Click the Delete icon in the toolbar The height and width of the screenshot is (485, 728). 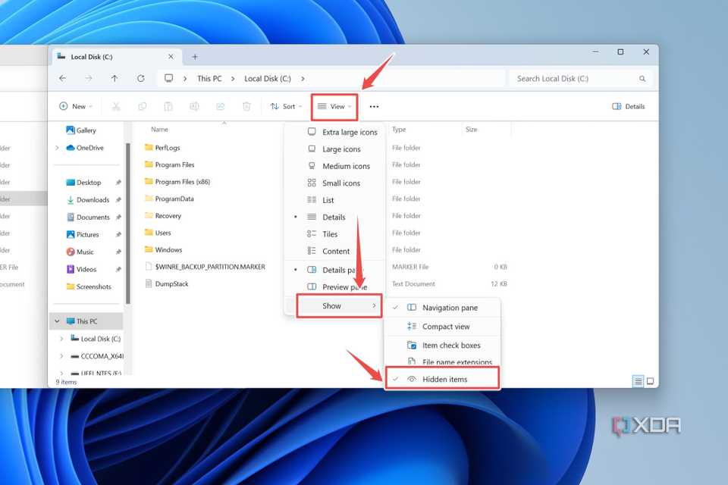pyautogui.click(x=246, y=106)
